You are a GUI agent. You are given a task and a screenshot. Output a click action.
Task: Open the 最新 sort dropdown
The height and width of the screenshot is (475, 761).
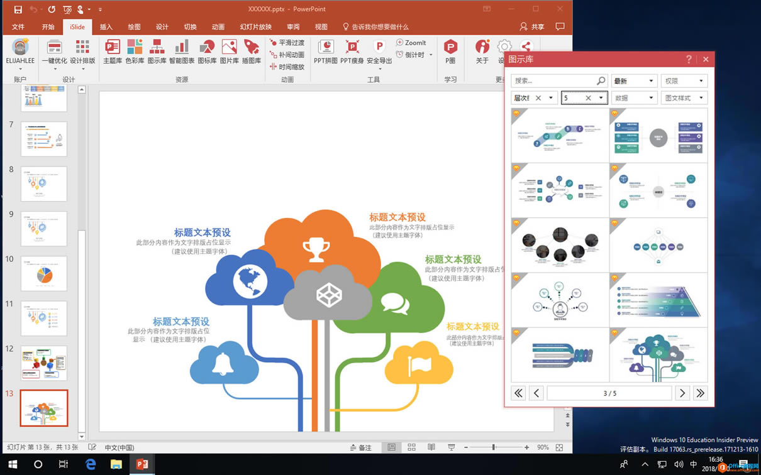click(634, 80)
